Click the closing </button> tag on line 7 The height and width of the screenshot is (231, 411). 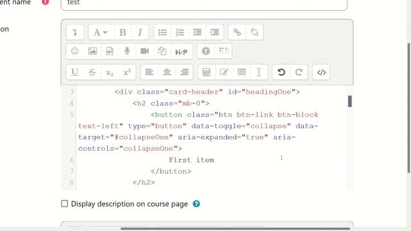click(171, 171)
